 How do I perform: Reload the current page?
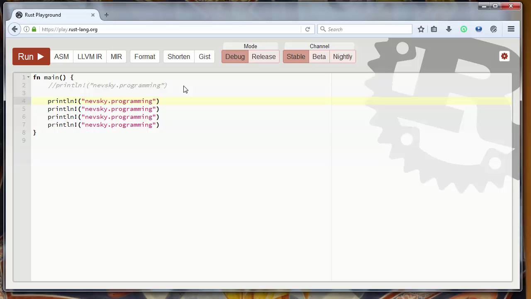click(307, 29)
